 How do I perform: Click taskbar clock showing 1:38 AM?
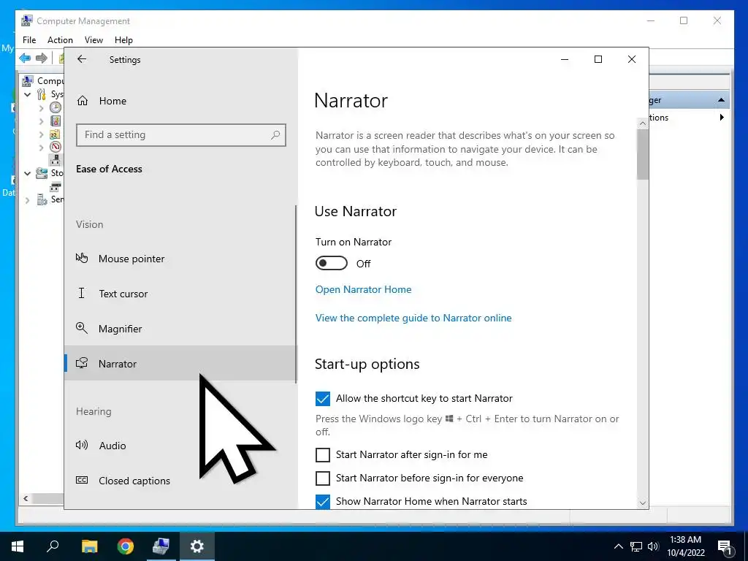(685, 546)
